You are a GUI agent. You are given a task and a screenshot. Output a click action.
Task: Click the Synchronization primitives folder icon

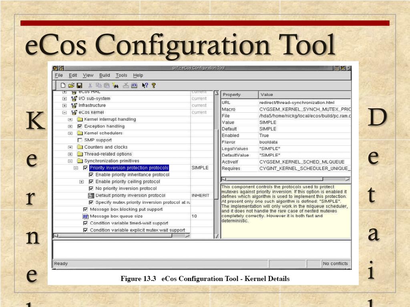pyautogui.click(x=80, y=161)
